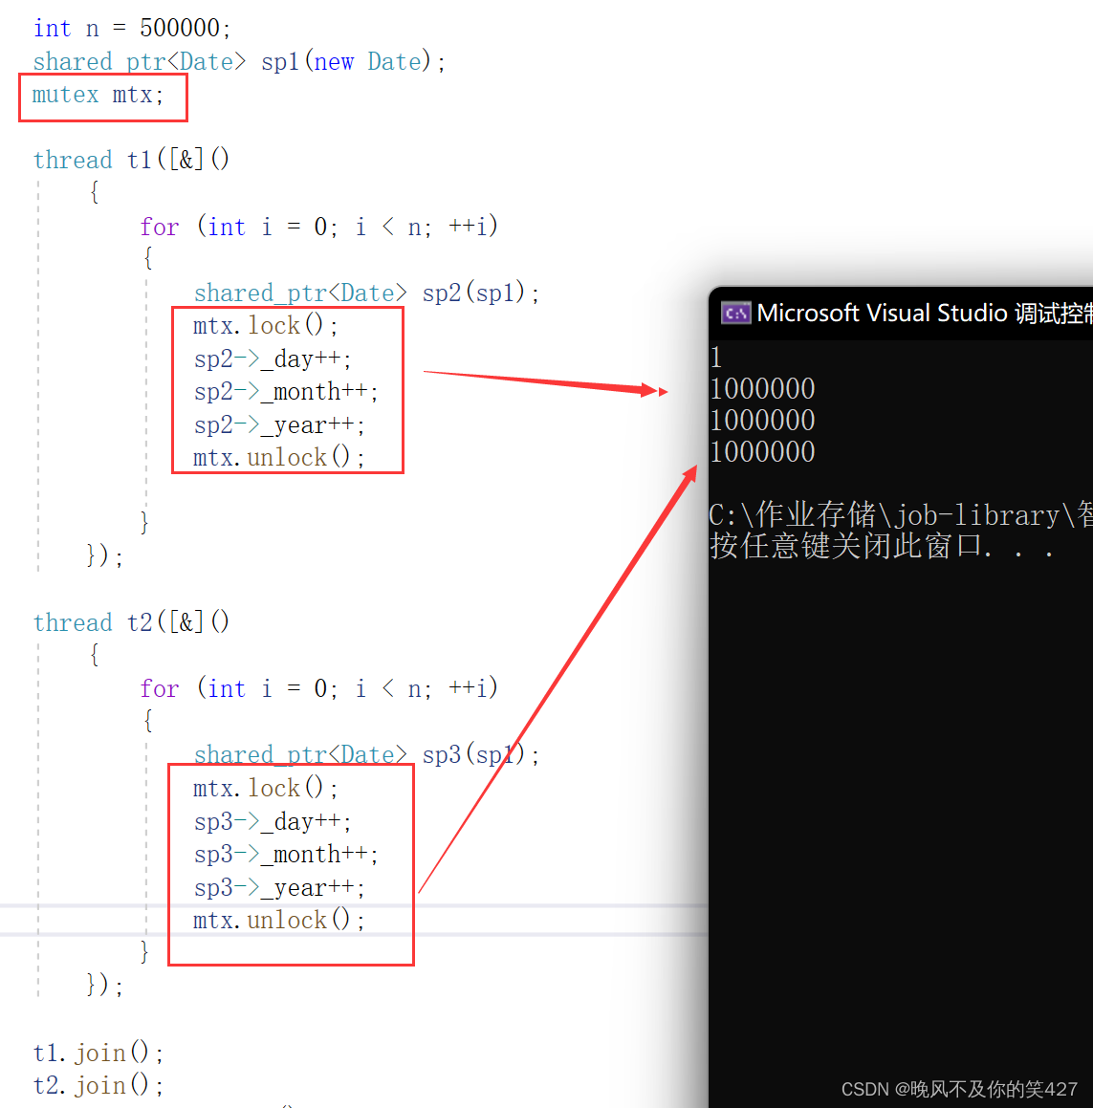
Task: Click the console path line starting 'C:\作业存储\job-library'
Action: (901, 515)
